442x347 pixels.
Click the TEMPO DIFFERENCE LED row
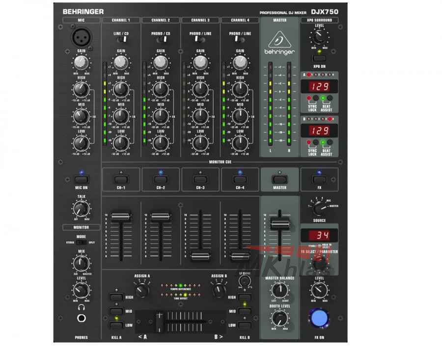point(181,286)
